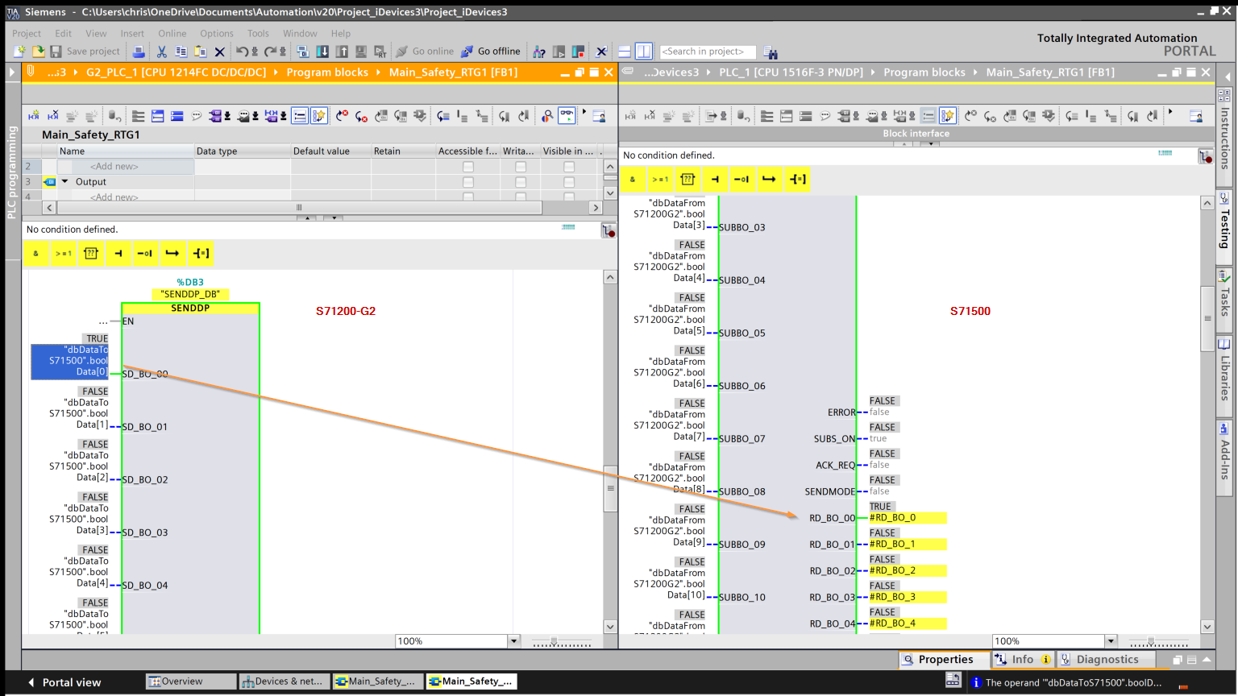Click the Upload from device icon
1238x696 pixels.
[342, 52]
